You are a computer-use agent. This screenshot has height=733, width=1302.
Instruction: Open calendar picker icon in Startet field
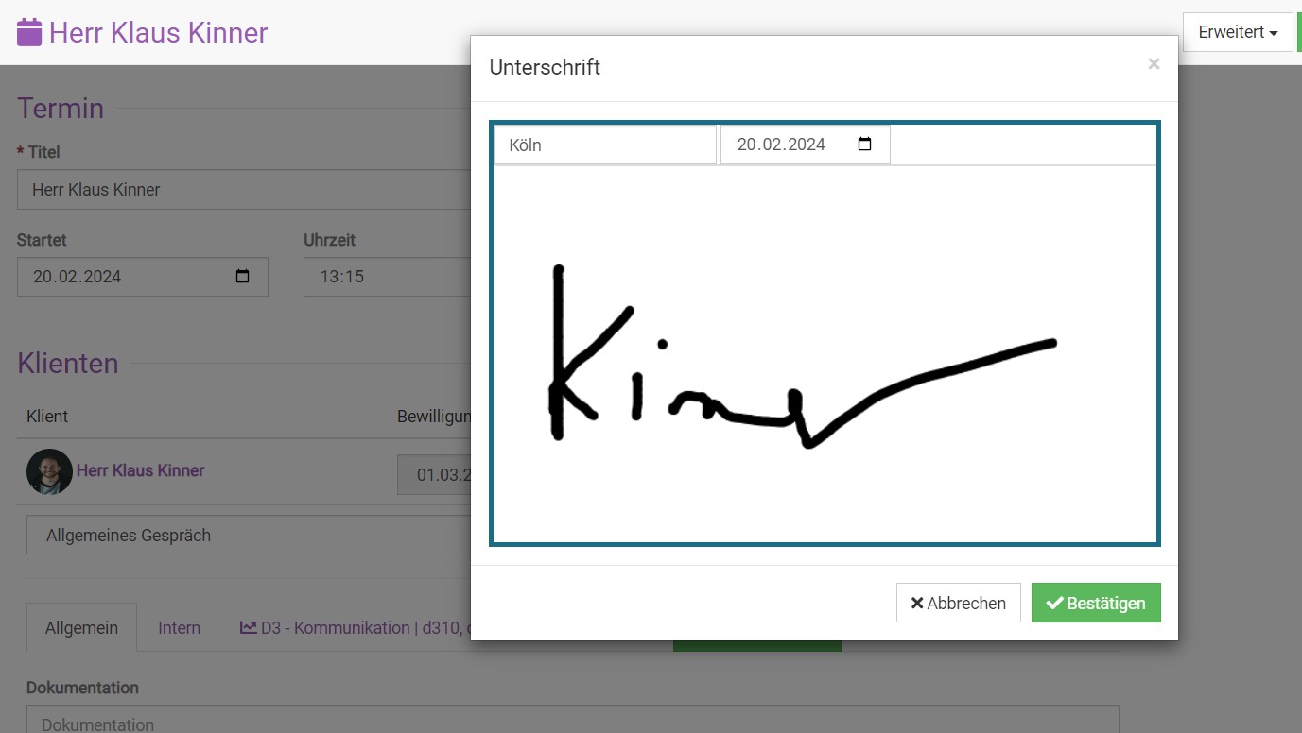point(242,277)
